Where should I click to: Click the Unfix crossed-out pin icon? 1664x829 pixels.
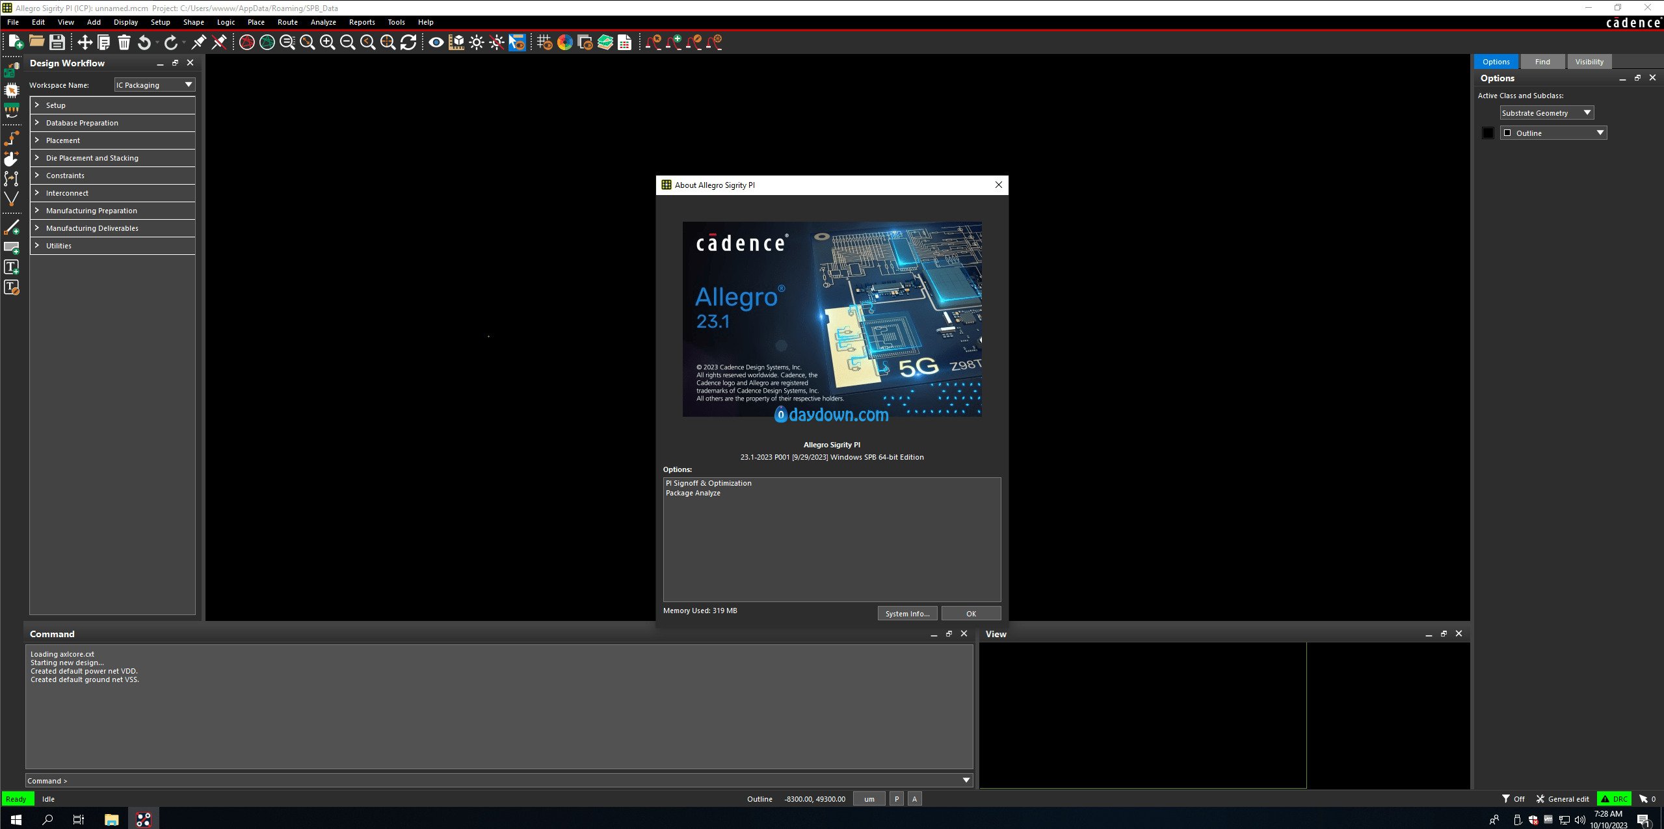219,42
